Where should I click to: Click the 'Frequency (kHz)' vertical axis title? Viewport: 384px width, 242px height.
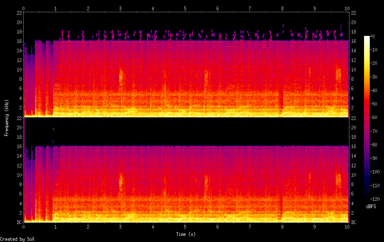pyautogui.click(x=7, y=118)
